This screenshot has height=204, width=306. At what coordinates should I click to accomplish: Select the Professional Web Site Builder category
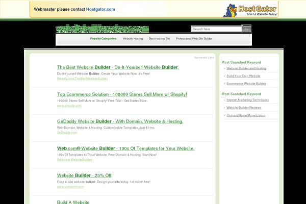pyautogui.click(x=194, y=39)
